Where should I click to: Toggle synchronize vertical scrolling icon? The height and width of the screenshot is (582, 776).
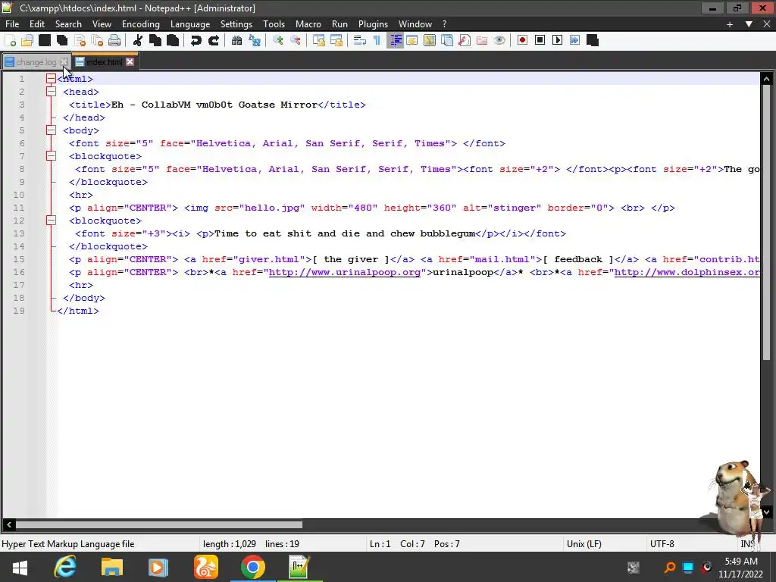tap(319, 41)
